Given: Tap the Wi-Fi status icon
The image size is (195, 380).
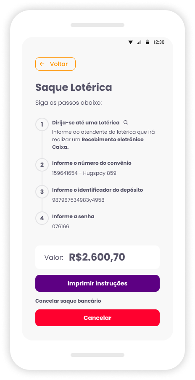Looking at the screenshot, I should tap(131, 42).
